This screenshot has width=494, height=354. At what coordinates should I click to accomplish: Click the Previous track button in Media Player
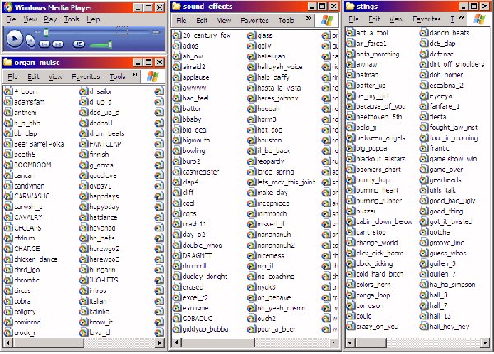click(44, 44)
